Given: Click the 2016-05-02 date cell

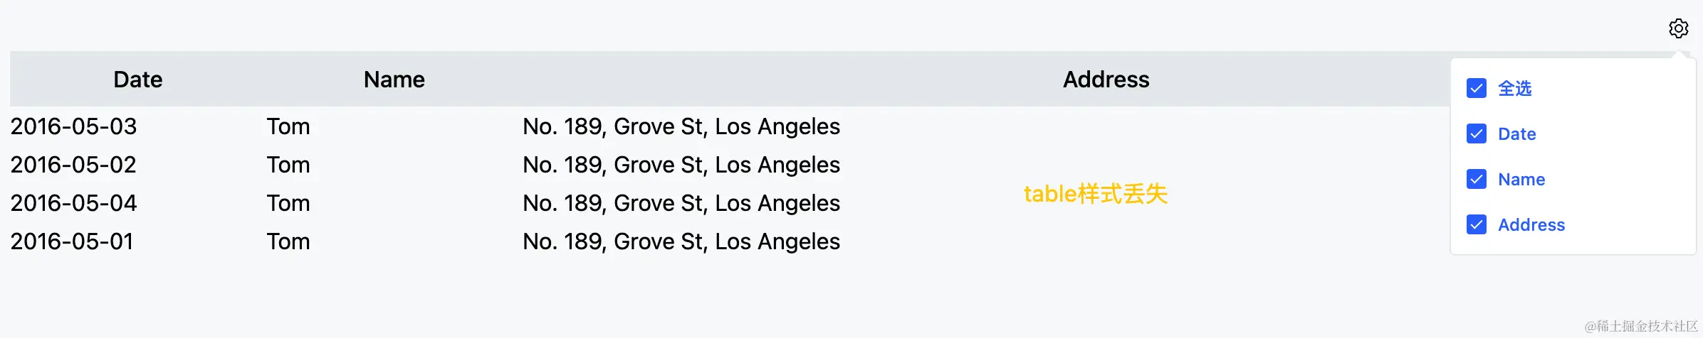Looking at the screenshot, I should (x=73, y=165).
